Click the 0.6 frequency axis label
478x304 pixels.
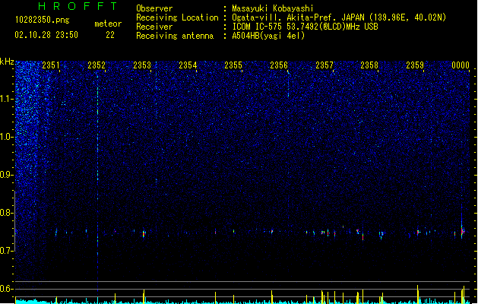coord(7,289)
